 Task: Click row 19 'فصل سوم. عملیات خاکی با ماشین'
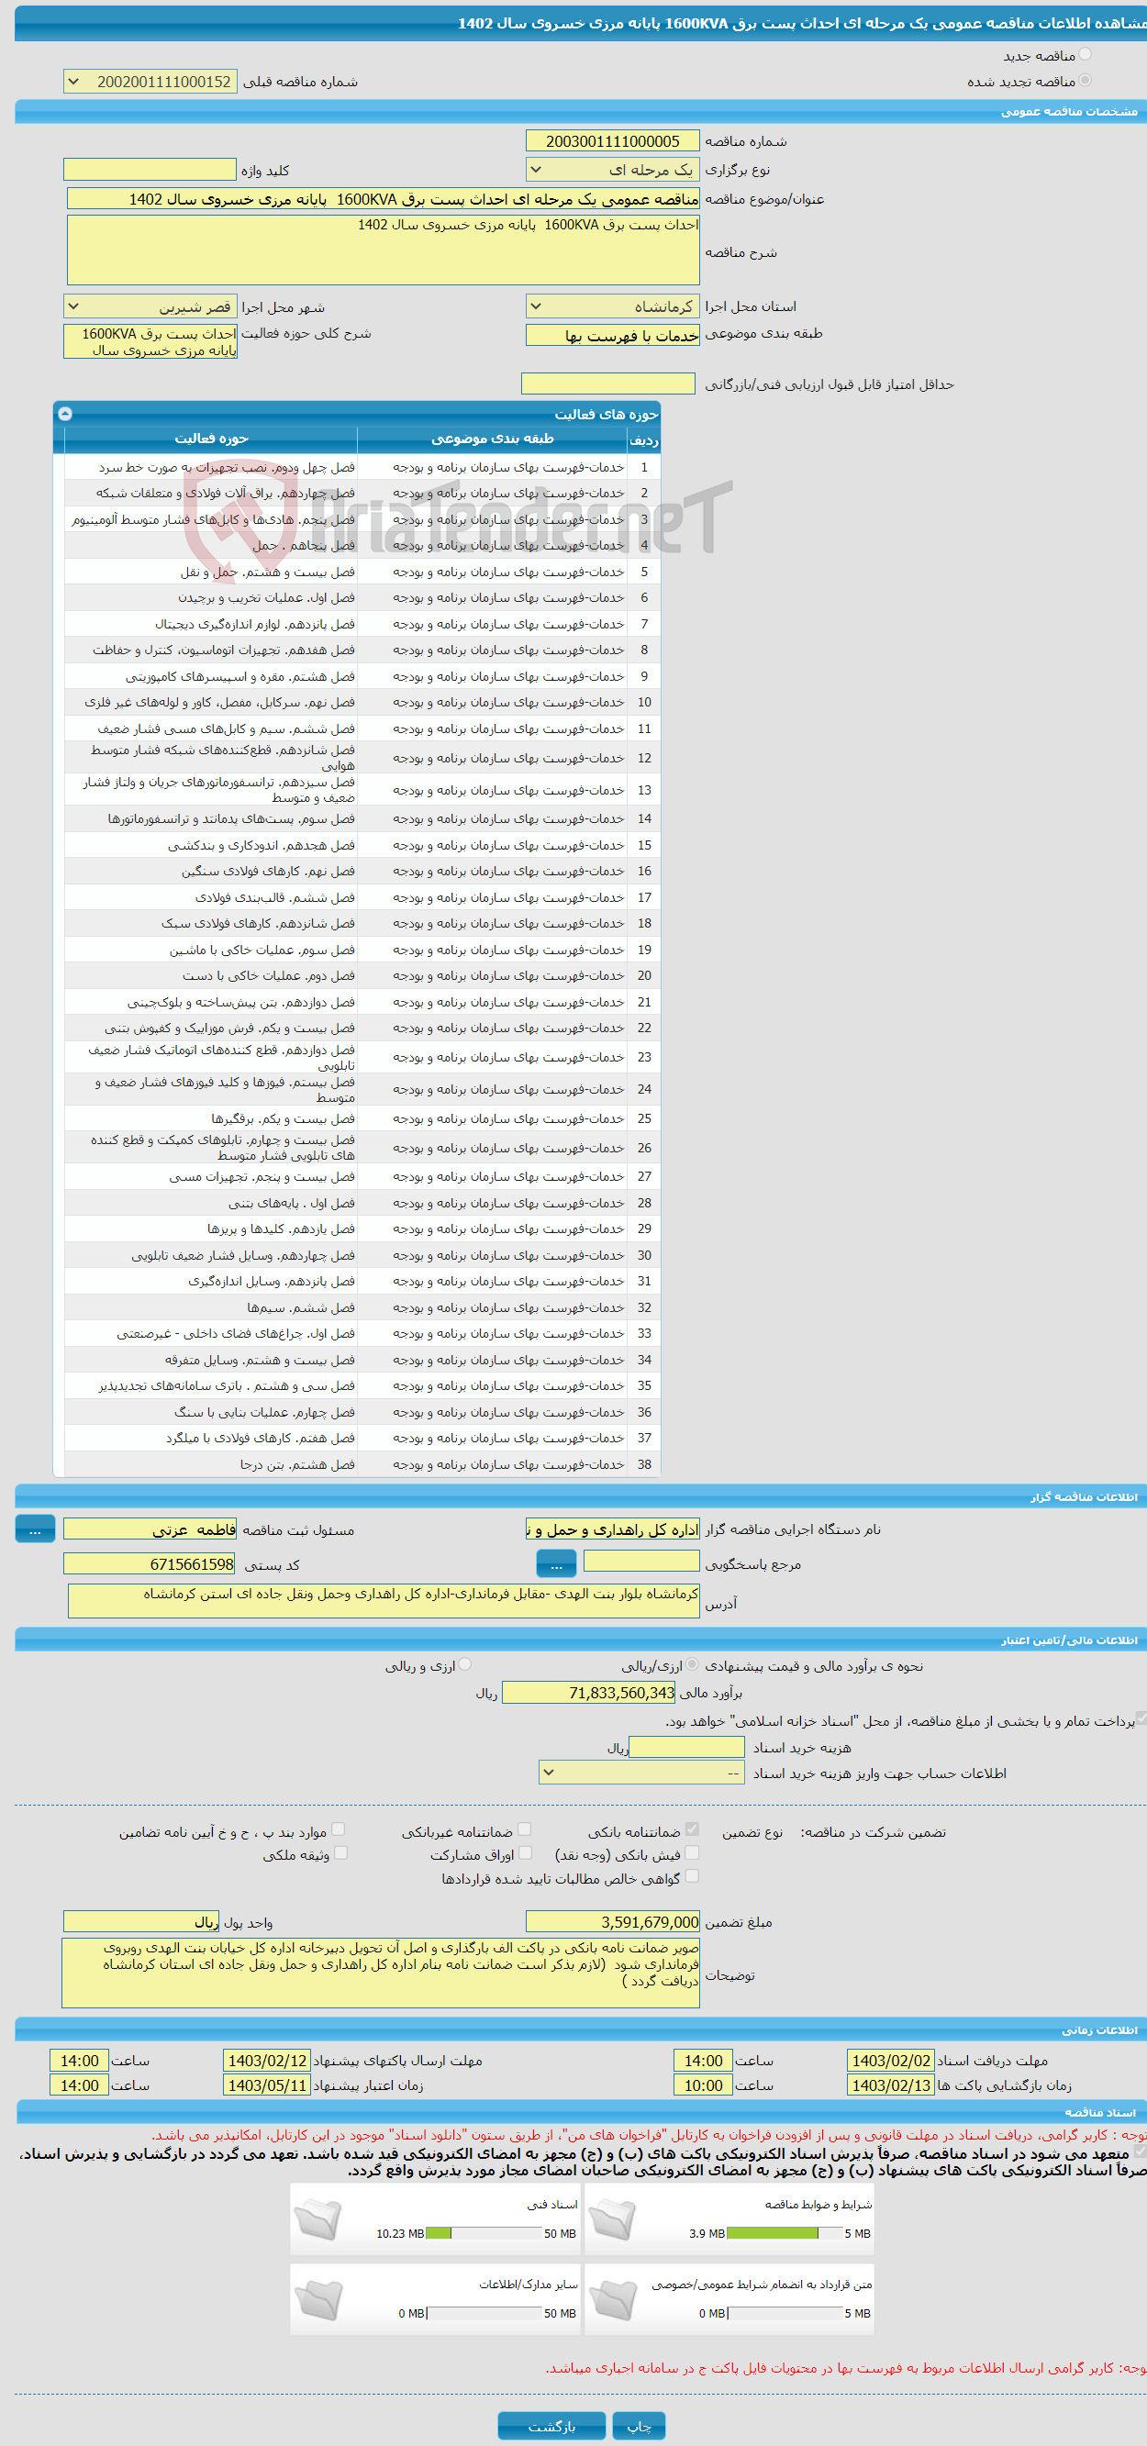[x=262, y=950]
